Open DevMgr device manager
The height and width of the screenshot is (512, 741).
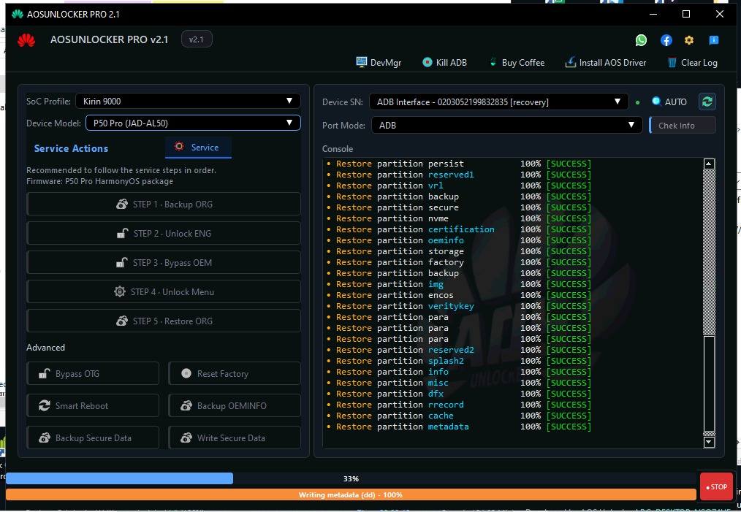click(x=379, y=62)
